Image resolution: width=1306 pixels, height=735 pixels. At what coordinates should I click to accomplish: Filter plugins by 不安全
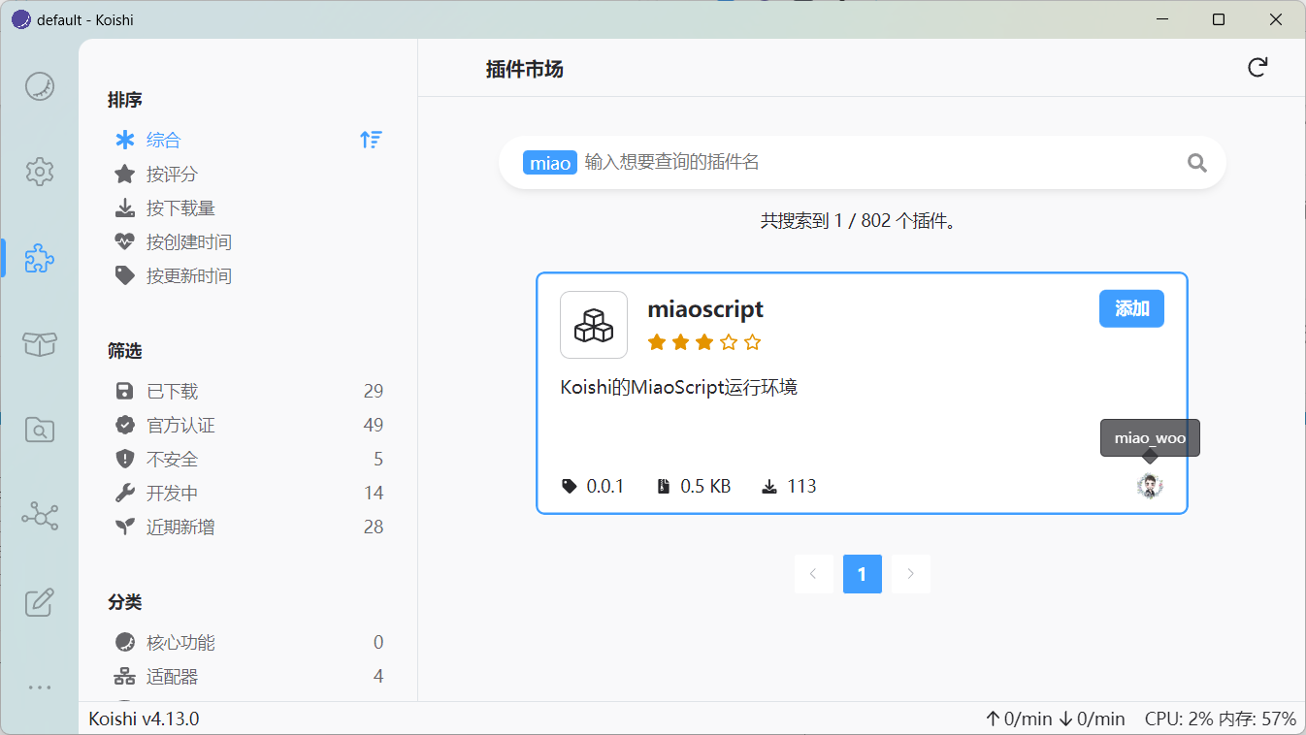[x=247, y=459]
